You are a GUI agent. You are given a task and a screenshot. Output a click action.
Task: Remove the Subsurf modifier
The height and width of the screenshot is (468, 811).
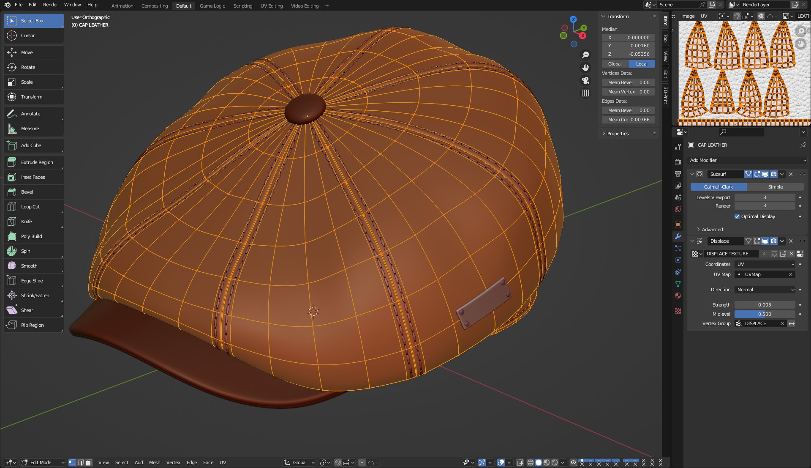point(791,174)
